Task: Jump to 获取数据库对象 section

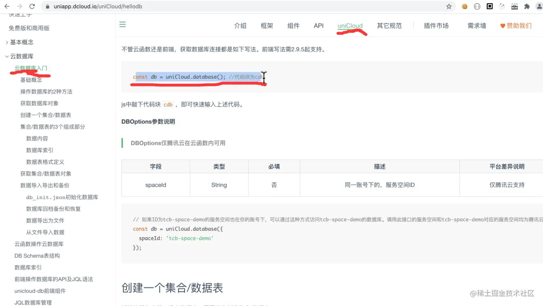Action: coord(39,103)
